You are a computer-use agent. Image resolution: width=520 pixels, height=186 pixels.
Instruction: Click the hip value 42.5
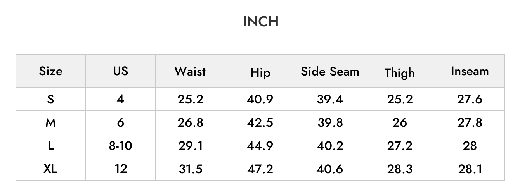point(260,122)
